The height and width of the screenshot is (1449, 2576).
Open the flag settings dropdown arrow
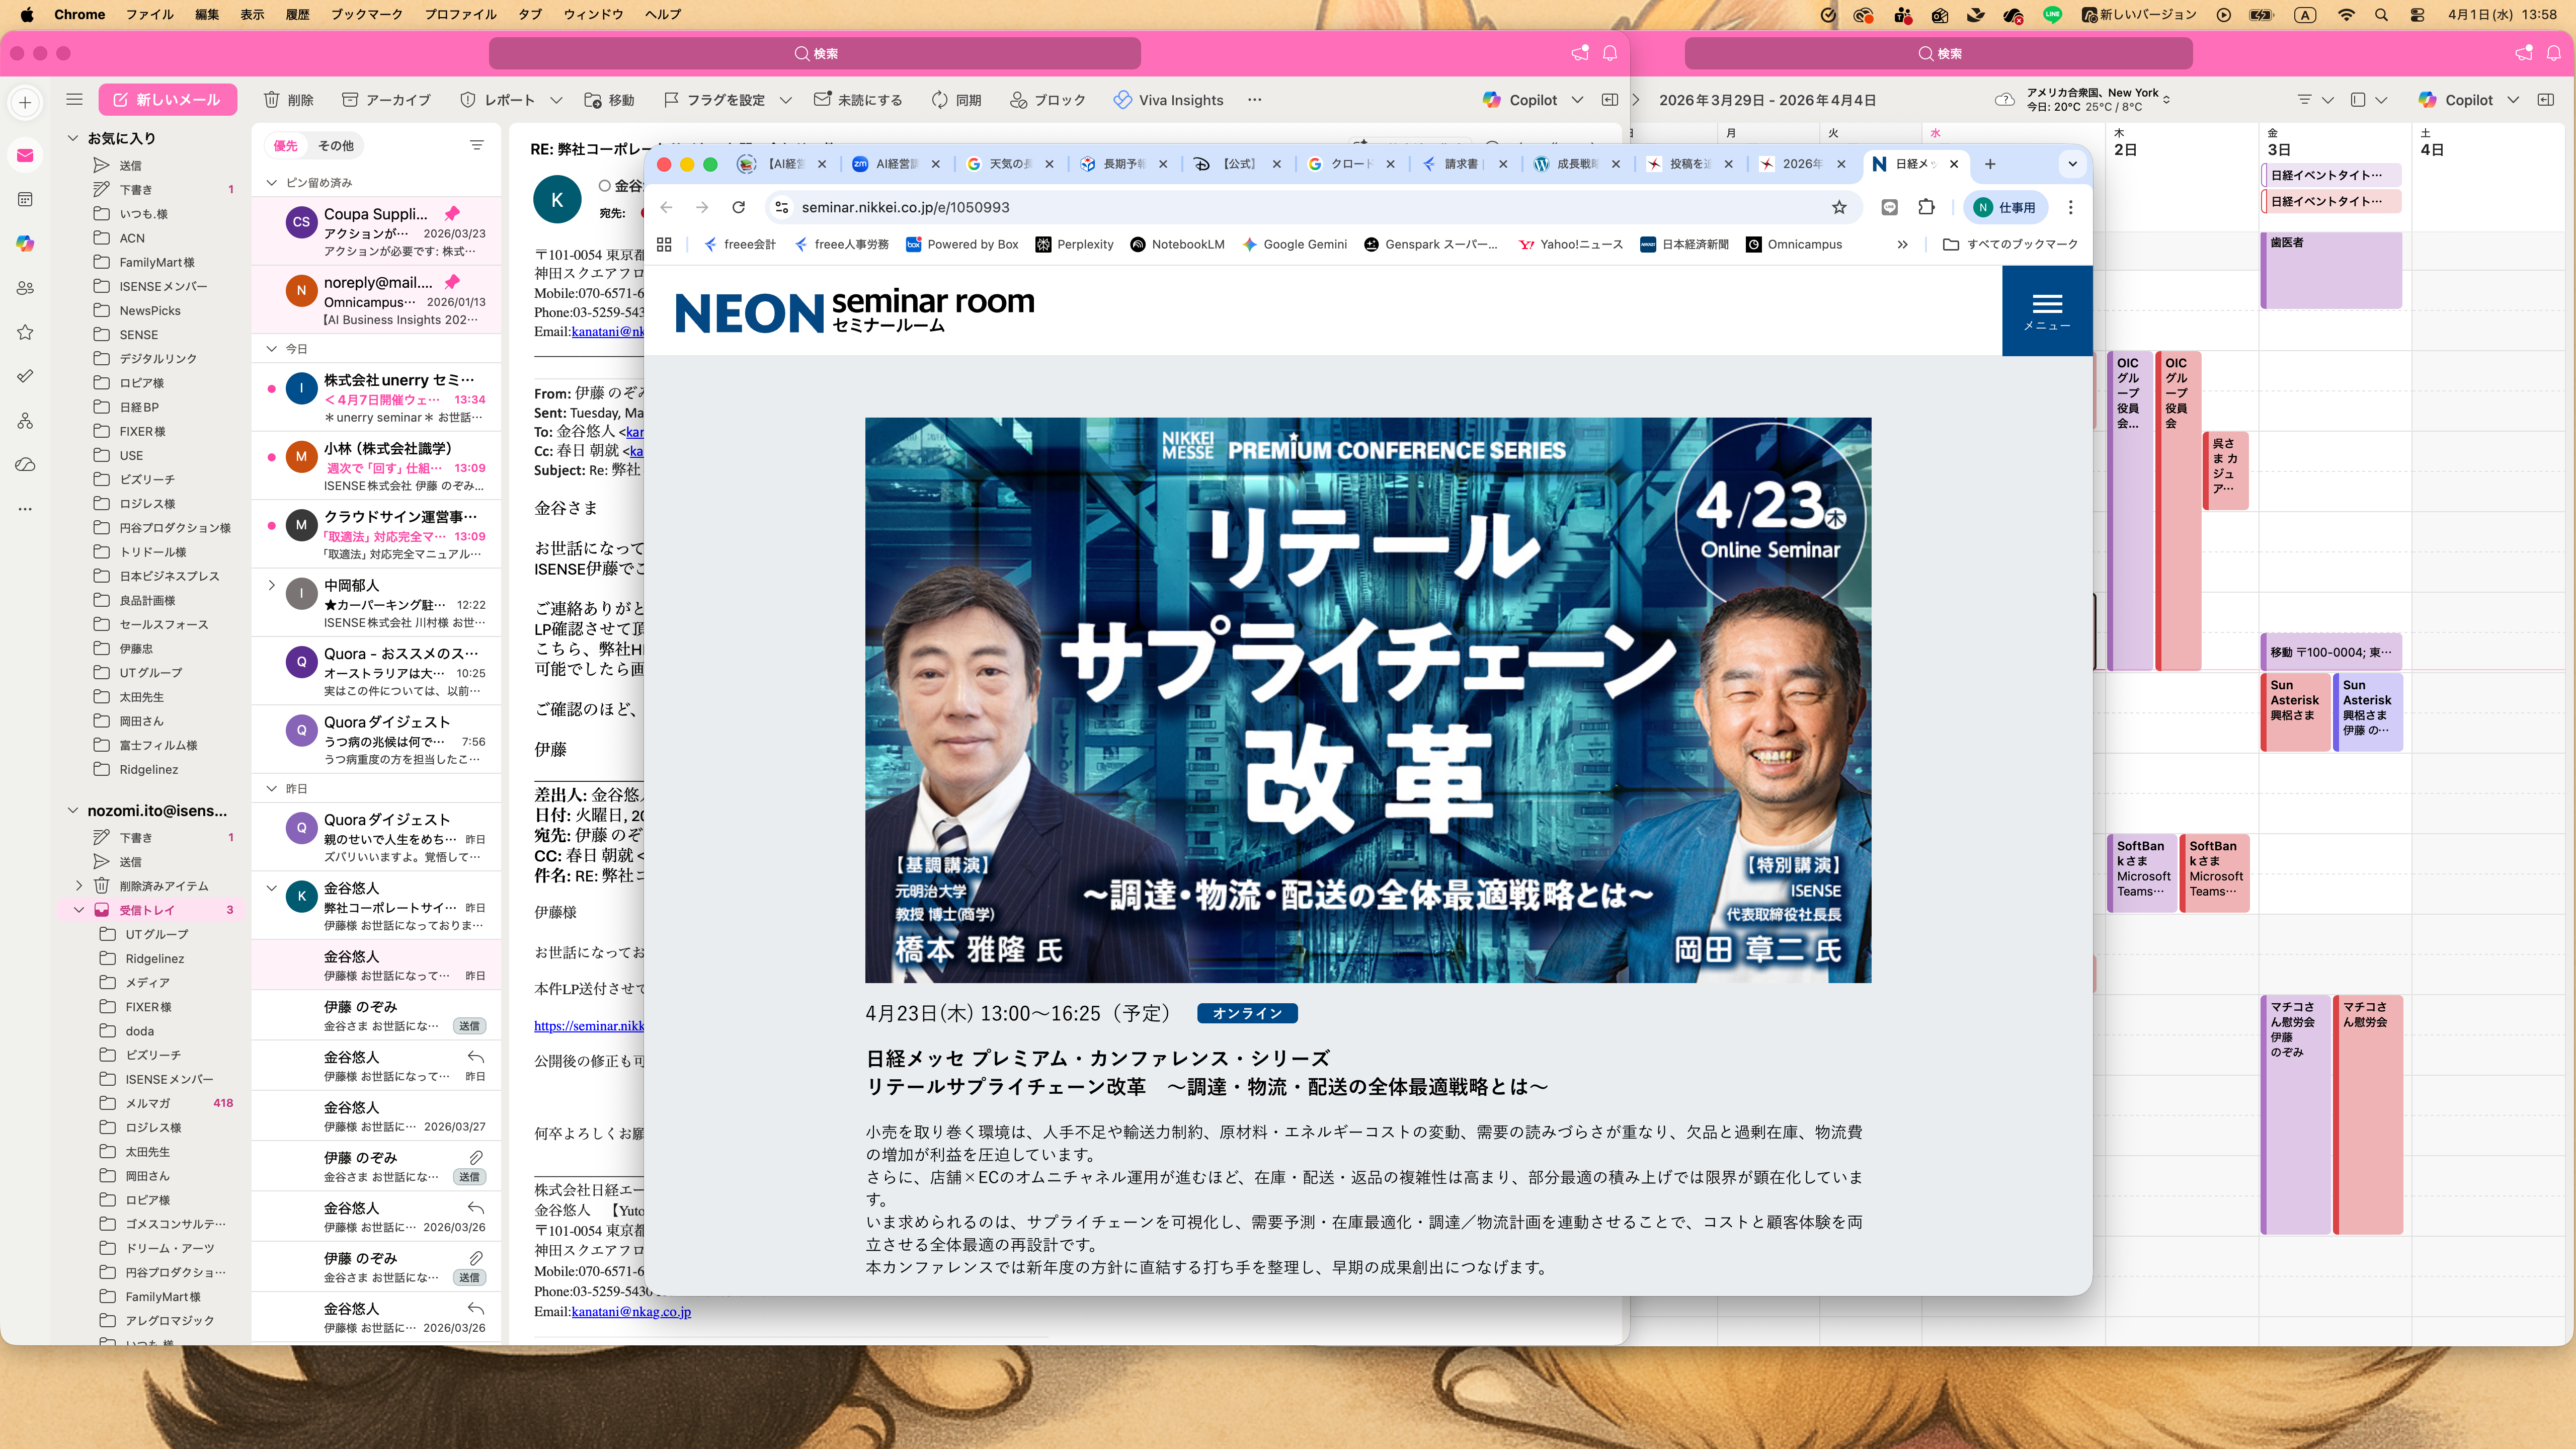(x=786, y=100)
